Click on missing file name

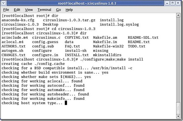click(x=101, y=51)
